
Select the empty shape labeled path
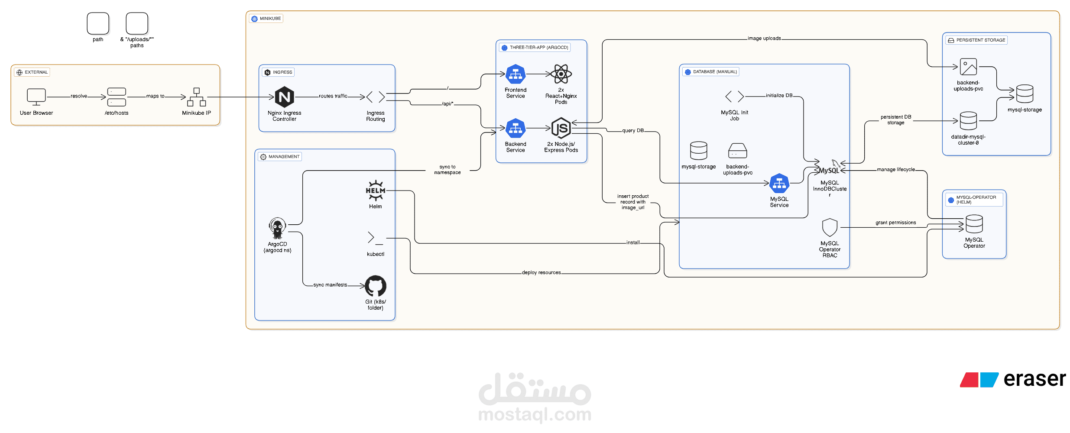[x=98, y=23]
